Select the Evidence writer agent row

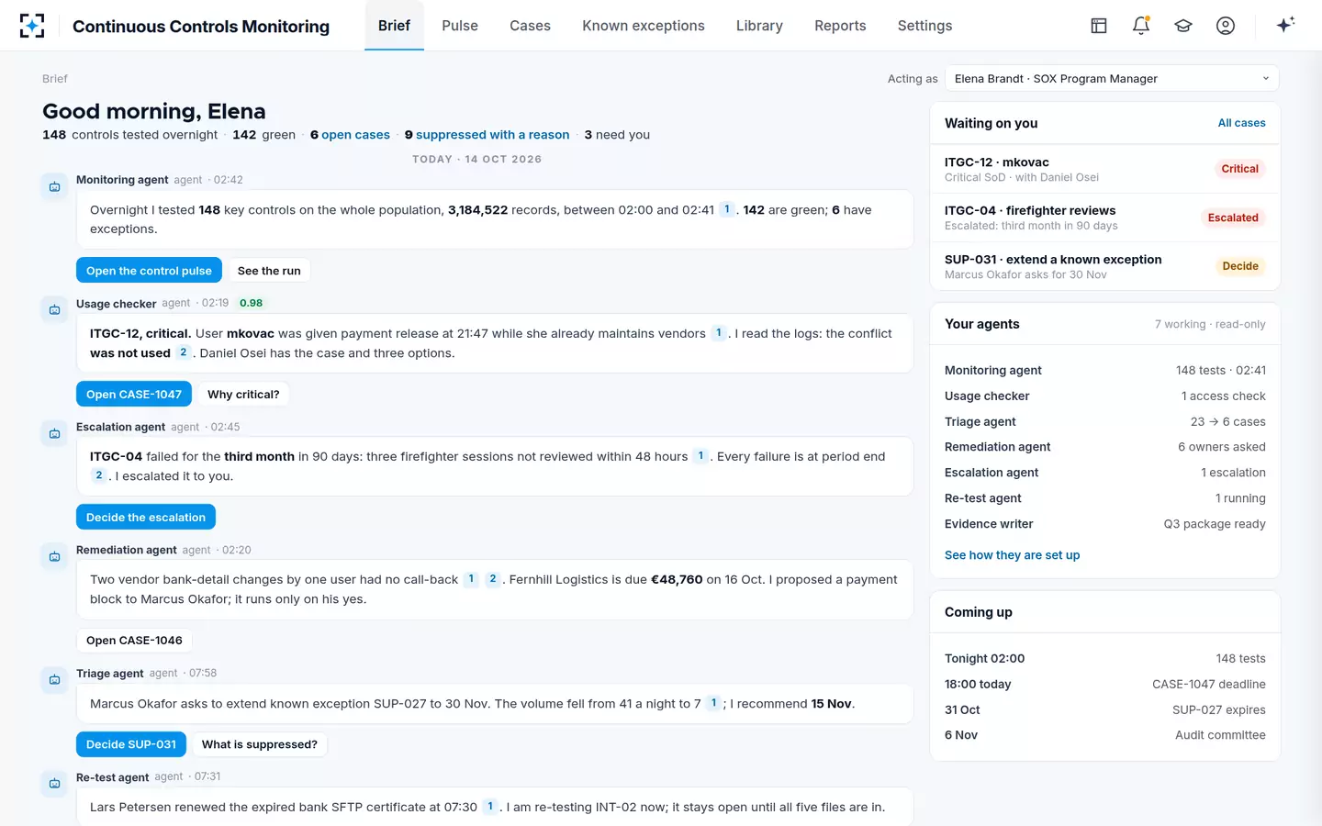click(1105, 524)
